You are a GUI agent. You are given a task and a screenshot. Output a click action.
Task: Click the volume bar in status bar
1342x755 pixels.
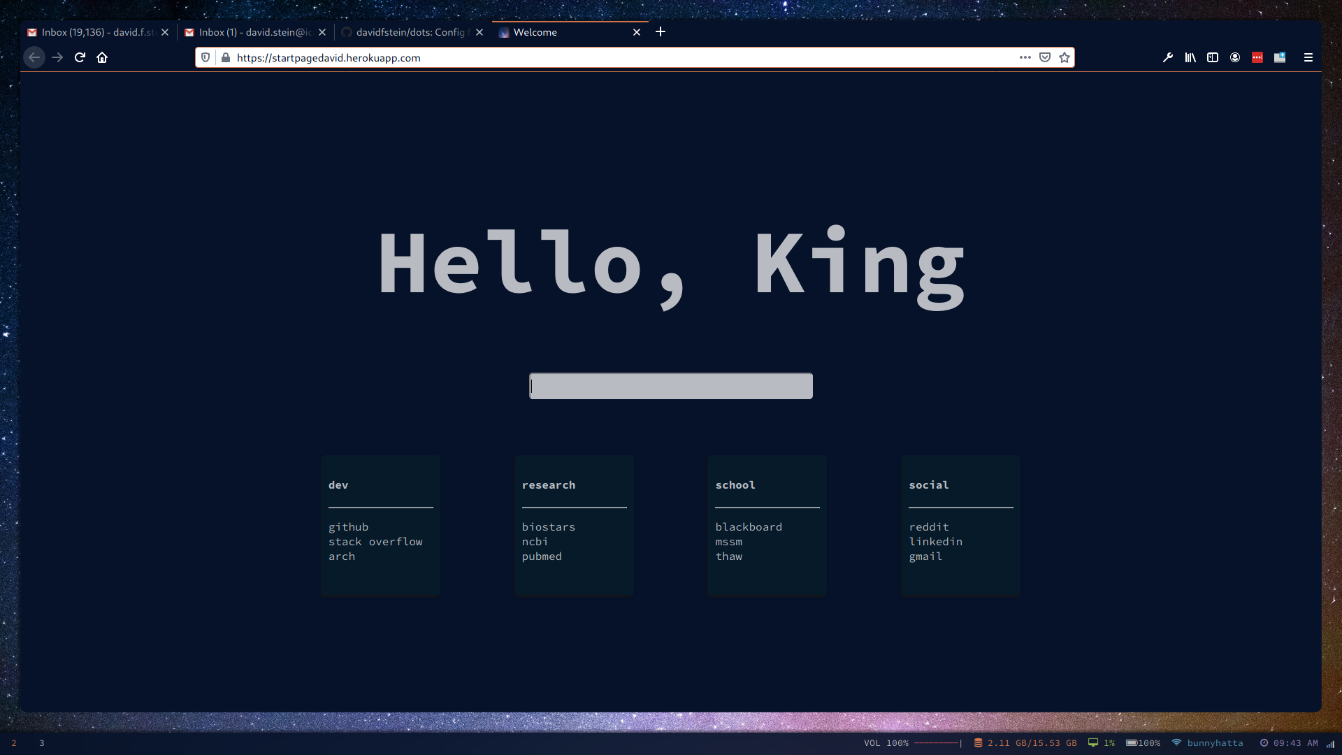click(x=937, y=743)
